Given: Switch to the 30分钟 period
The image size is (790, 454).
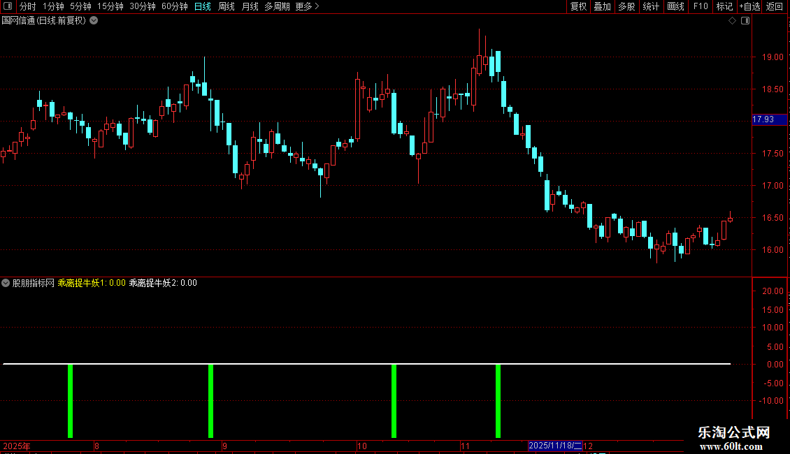Looking at the screenshot, I should click(x=143, y=6).
